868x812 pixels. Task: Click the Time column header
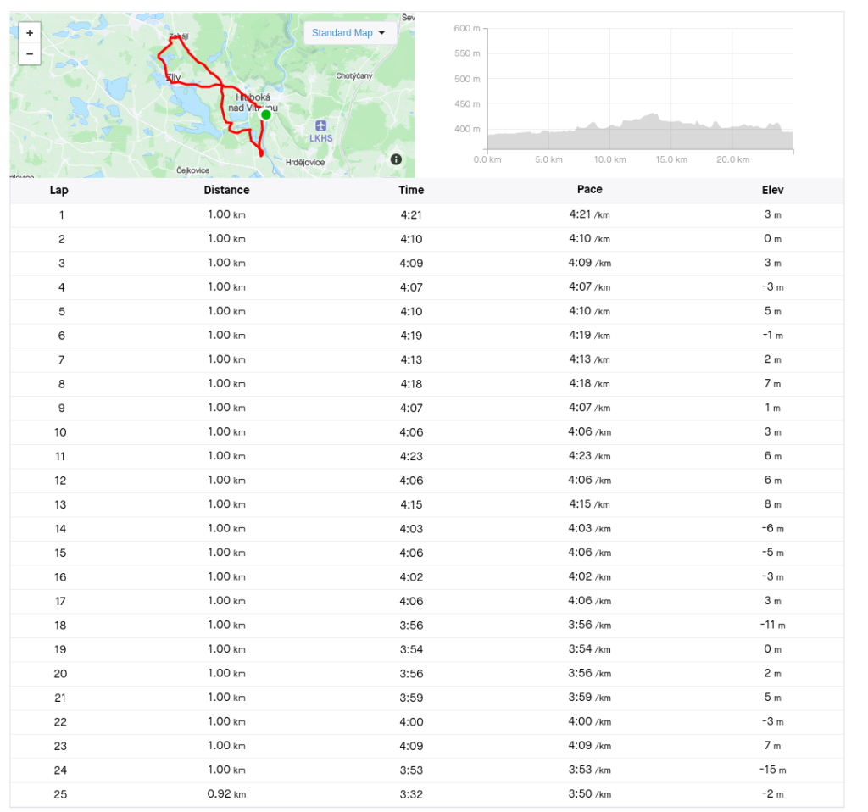pyautogui.click(x=411, y=190)
